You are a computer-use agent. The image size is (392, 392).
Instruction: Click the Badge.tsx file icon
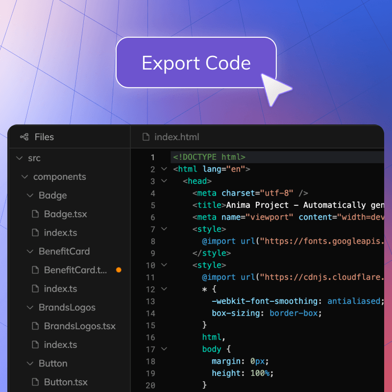click(35, 214)
